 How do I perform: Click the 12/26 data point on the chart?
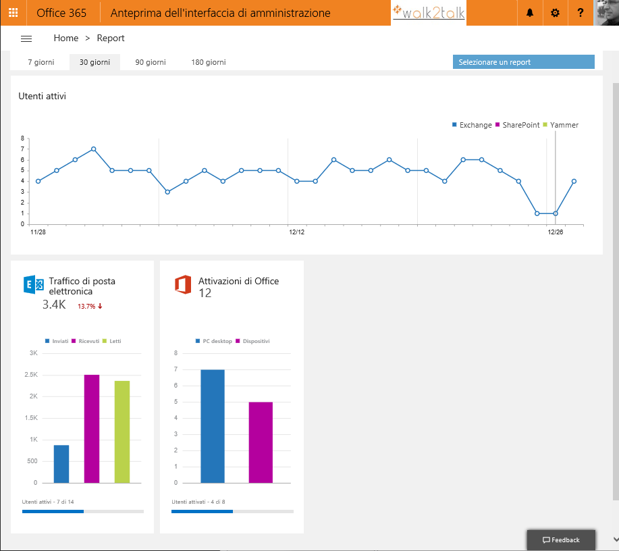click(556, 213)
